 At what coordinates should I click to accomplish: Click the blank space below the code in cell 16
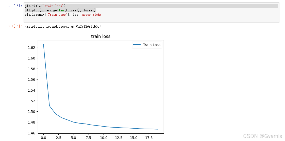click(152, 19)
